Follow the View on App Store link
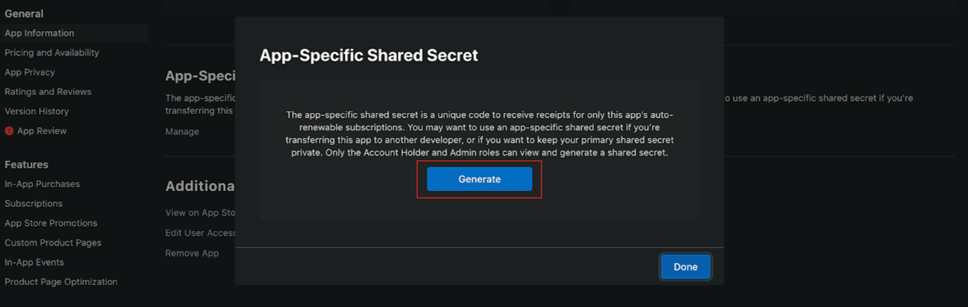The height and width of the screenshot is (307, 968). click(x=200, y=212)
